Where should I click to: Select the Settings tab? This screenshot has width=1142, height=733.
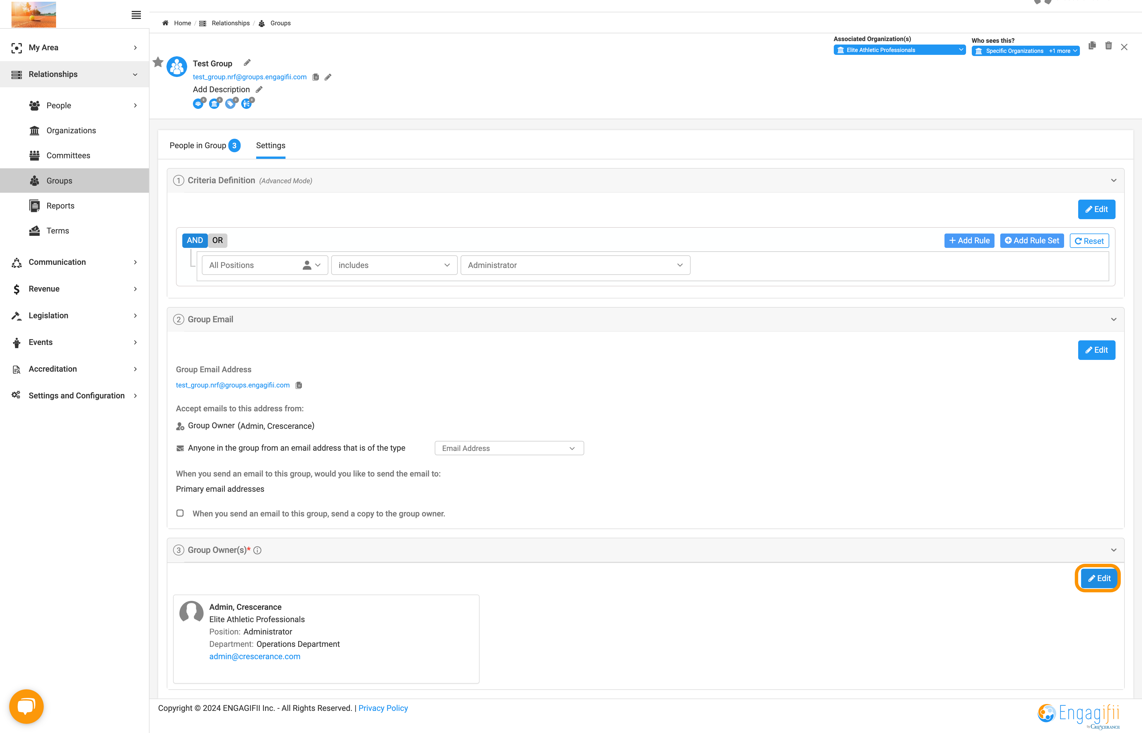tap(271, 145)
